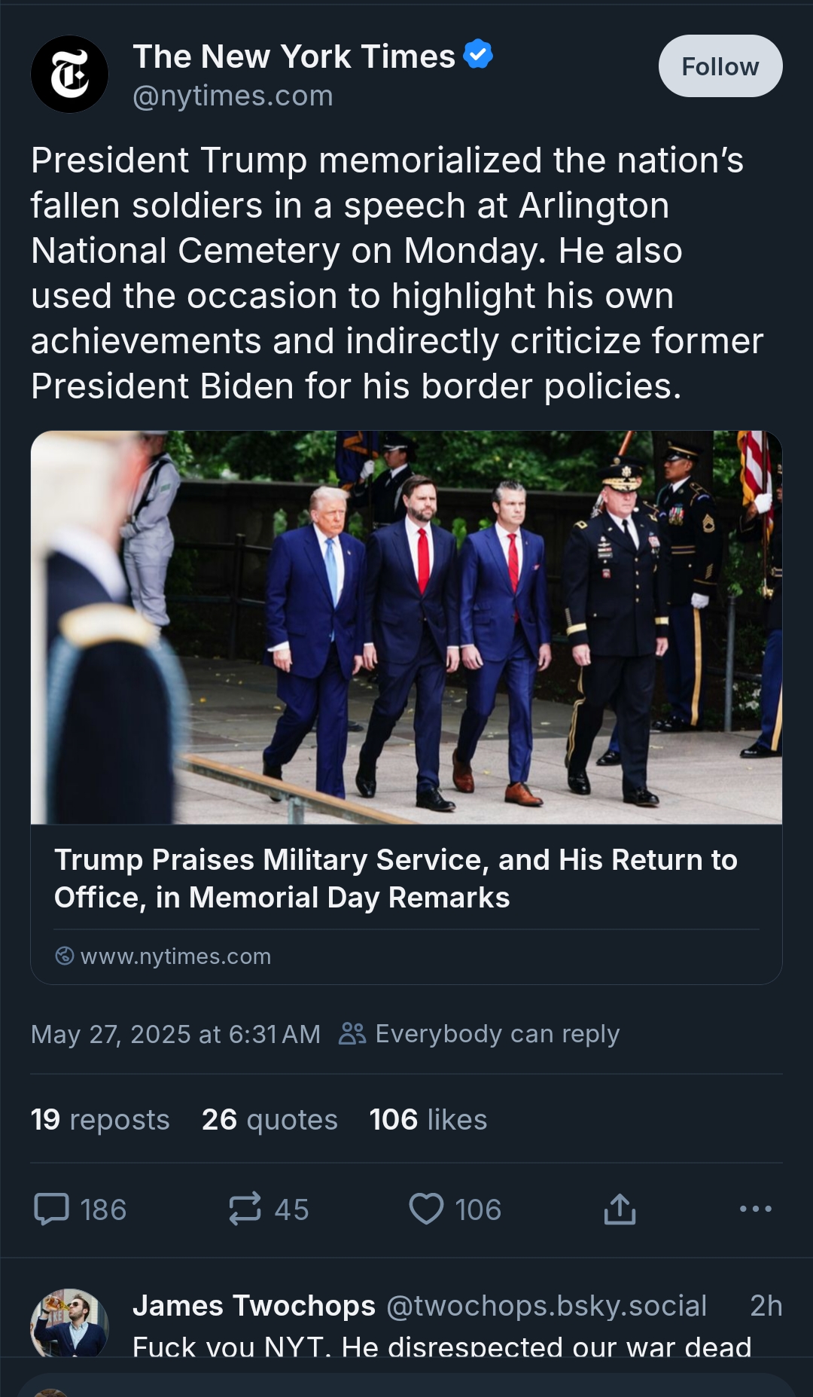Open the Trump Praises Military Service headline
813x1397 pixels.
[396, 878]
